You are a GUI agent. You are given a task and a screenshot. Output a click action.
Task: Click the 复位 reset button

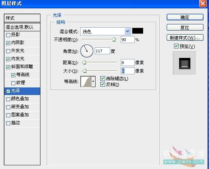185,27
